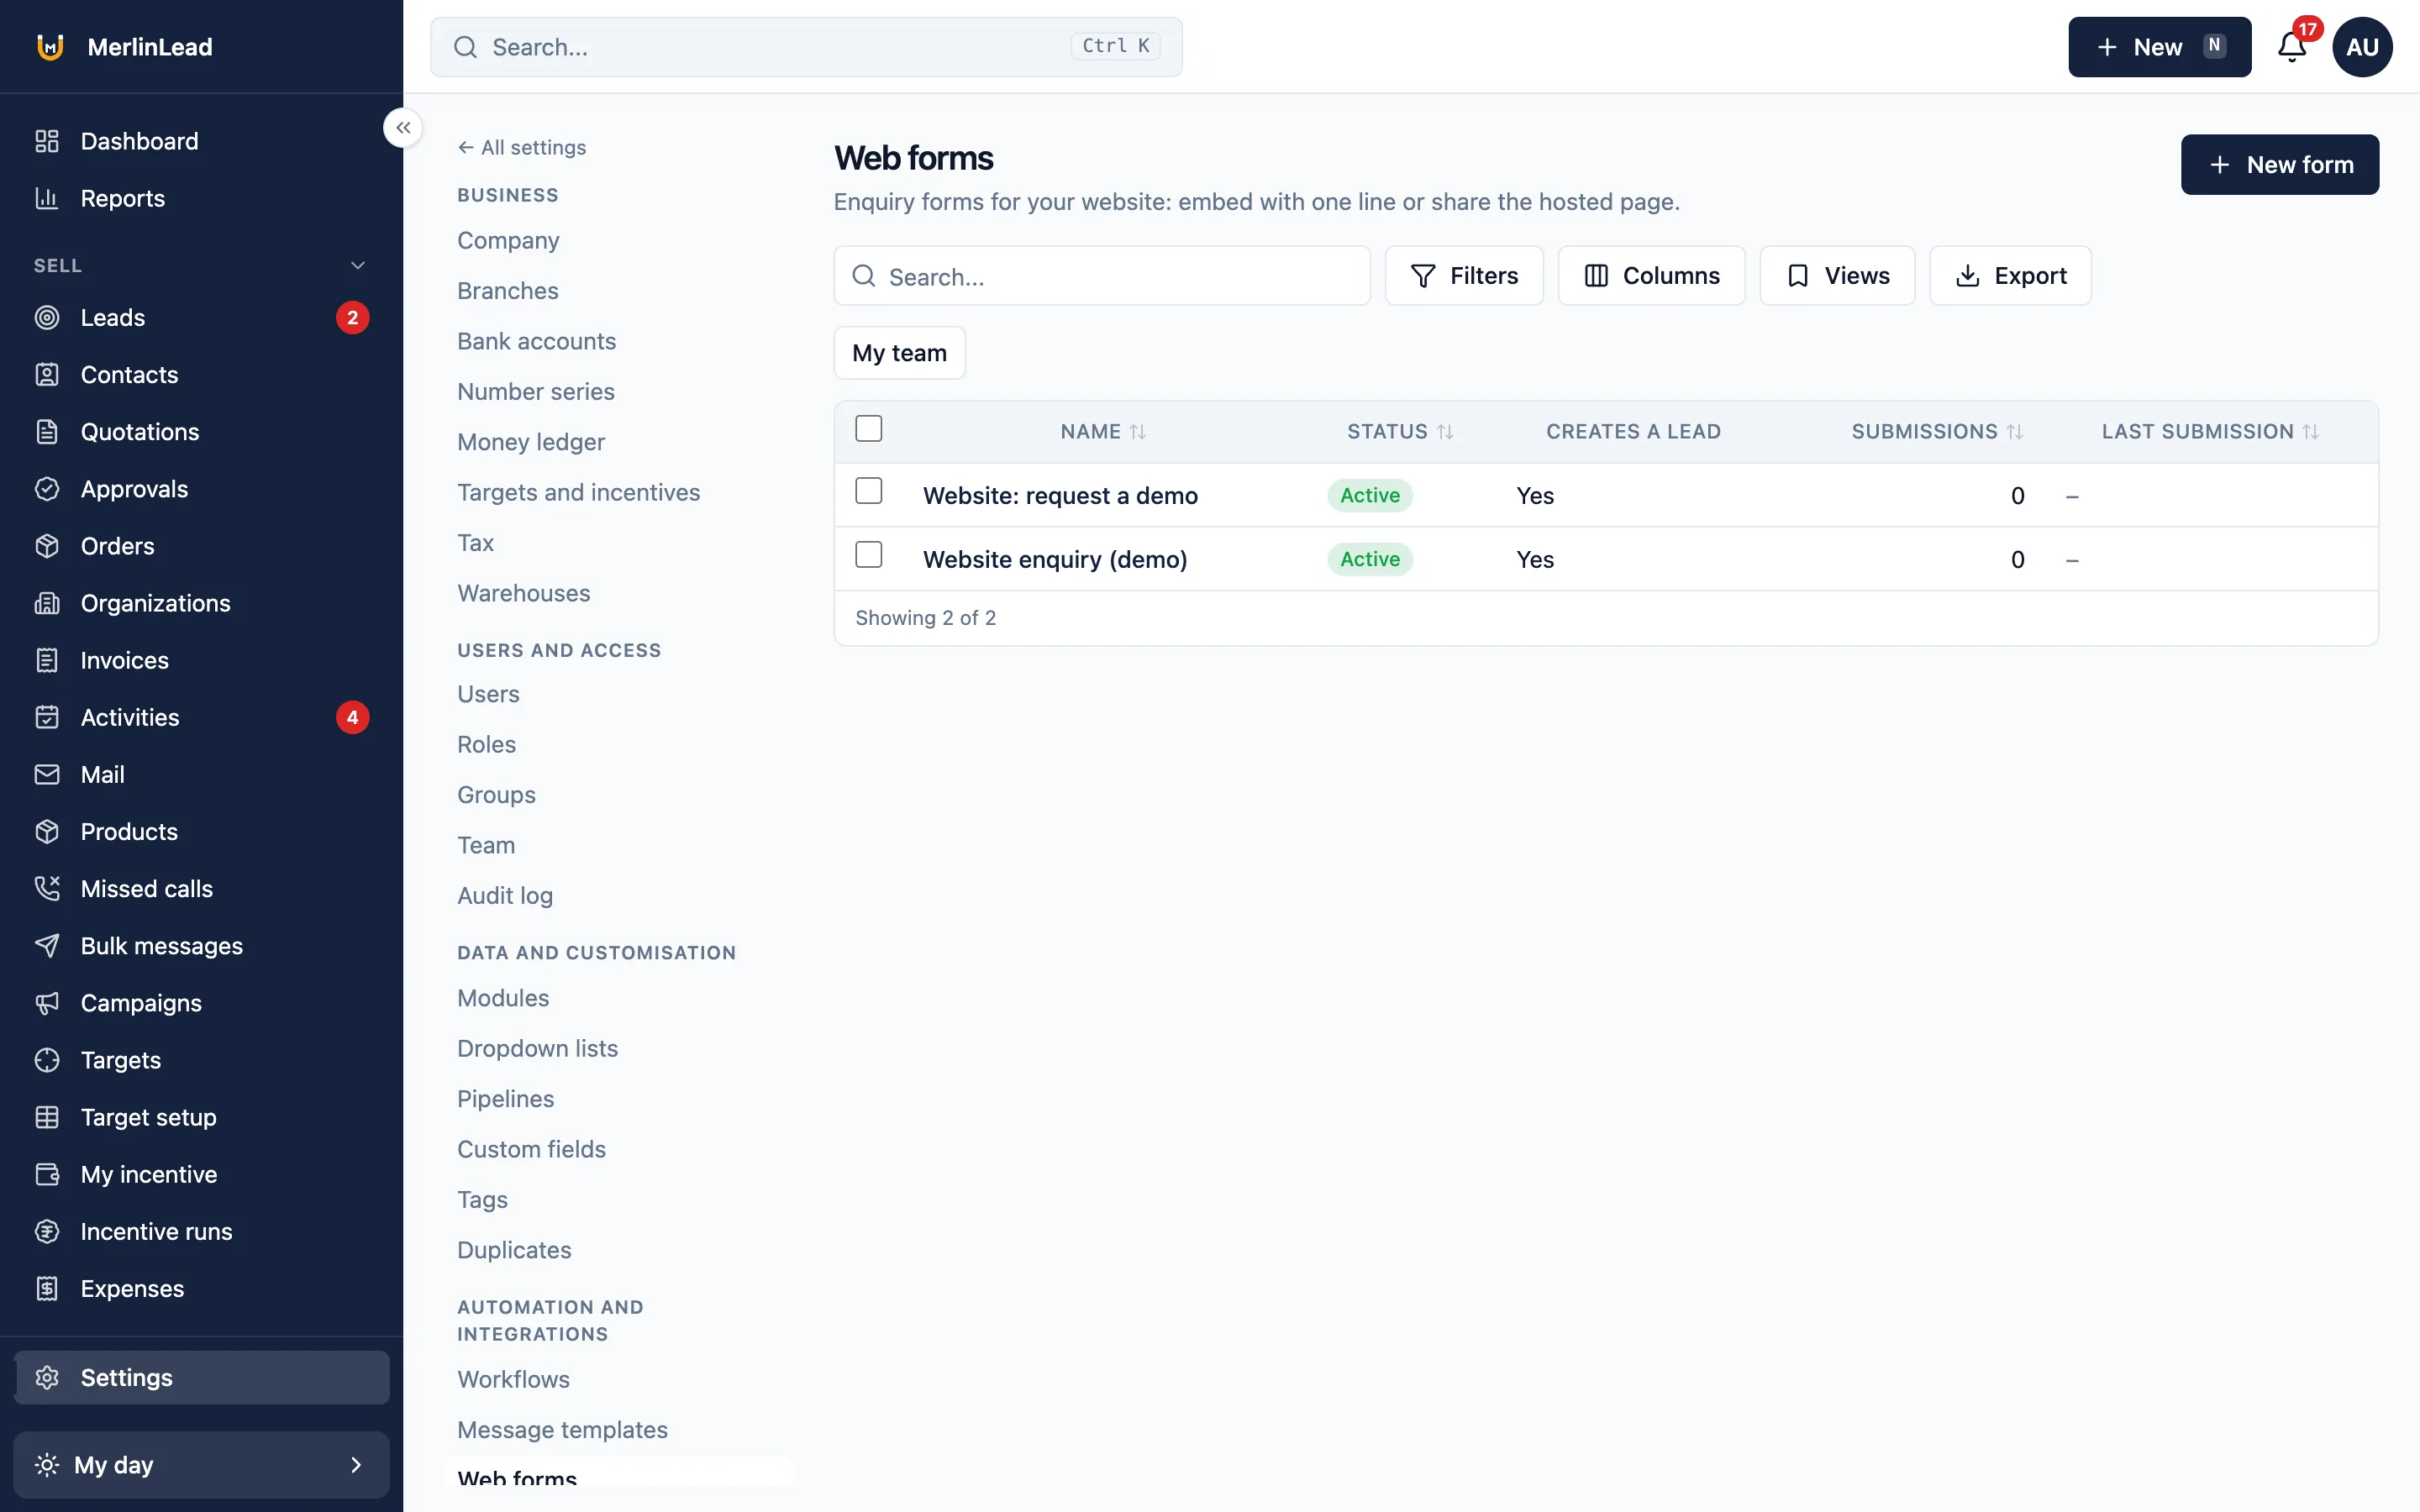
Task: Click the top New button
Action: click(2159, 47)
